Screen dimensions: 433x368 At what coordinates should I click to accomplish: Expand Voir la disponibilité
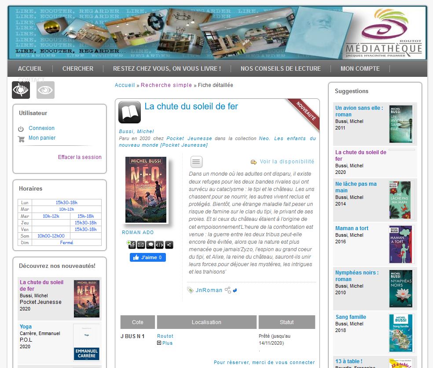[286, 162]
